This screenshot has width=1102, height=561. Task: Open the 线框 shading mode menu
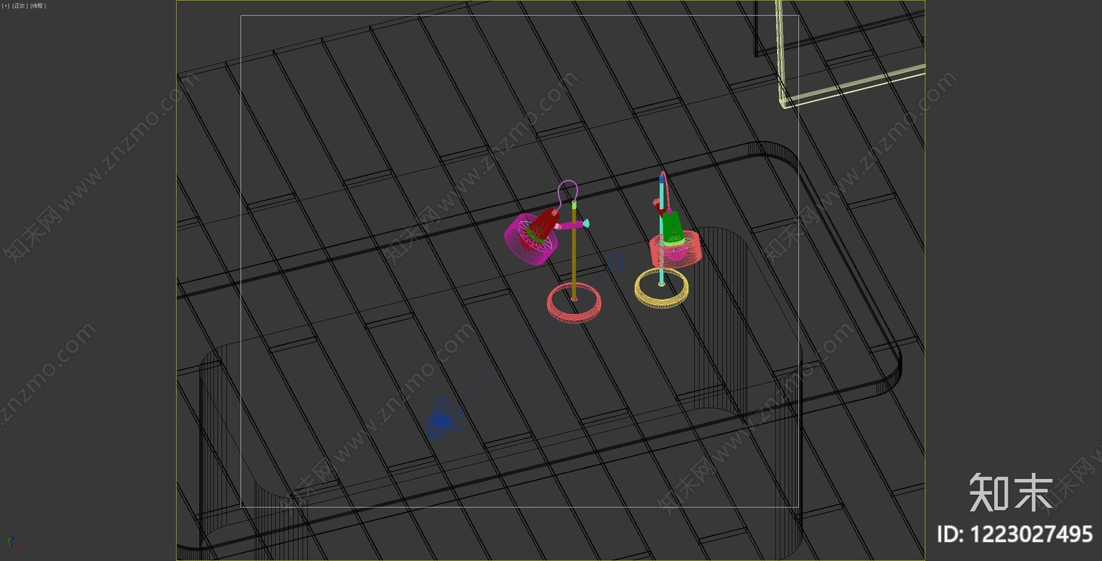click(37, 6)
